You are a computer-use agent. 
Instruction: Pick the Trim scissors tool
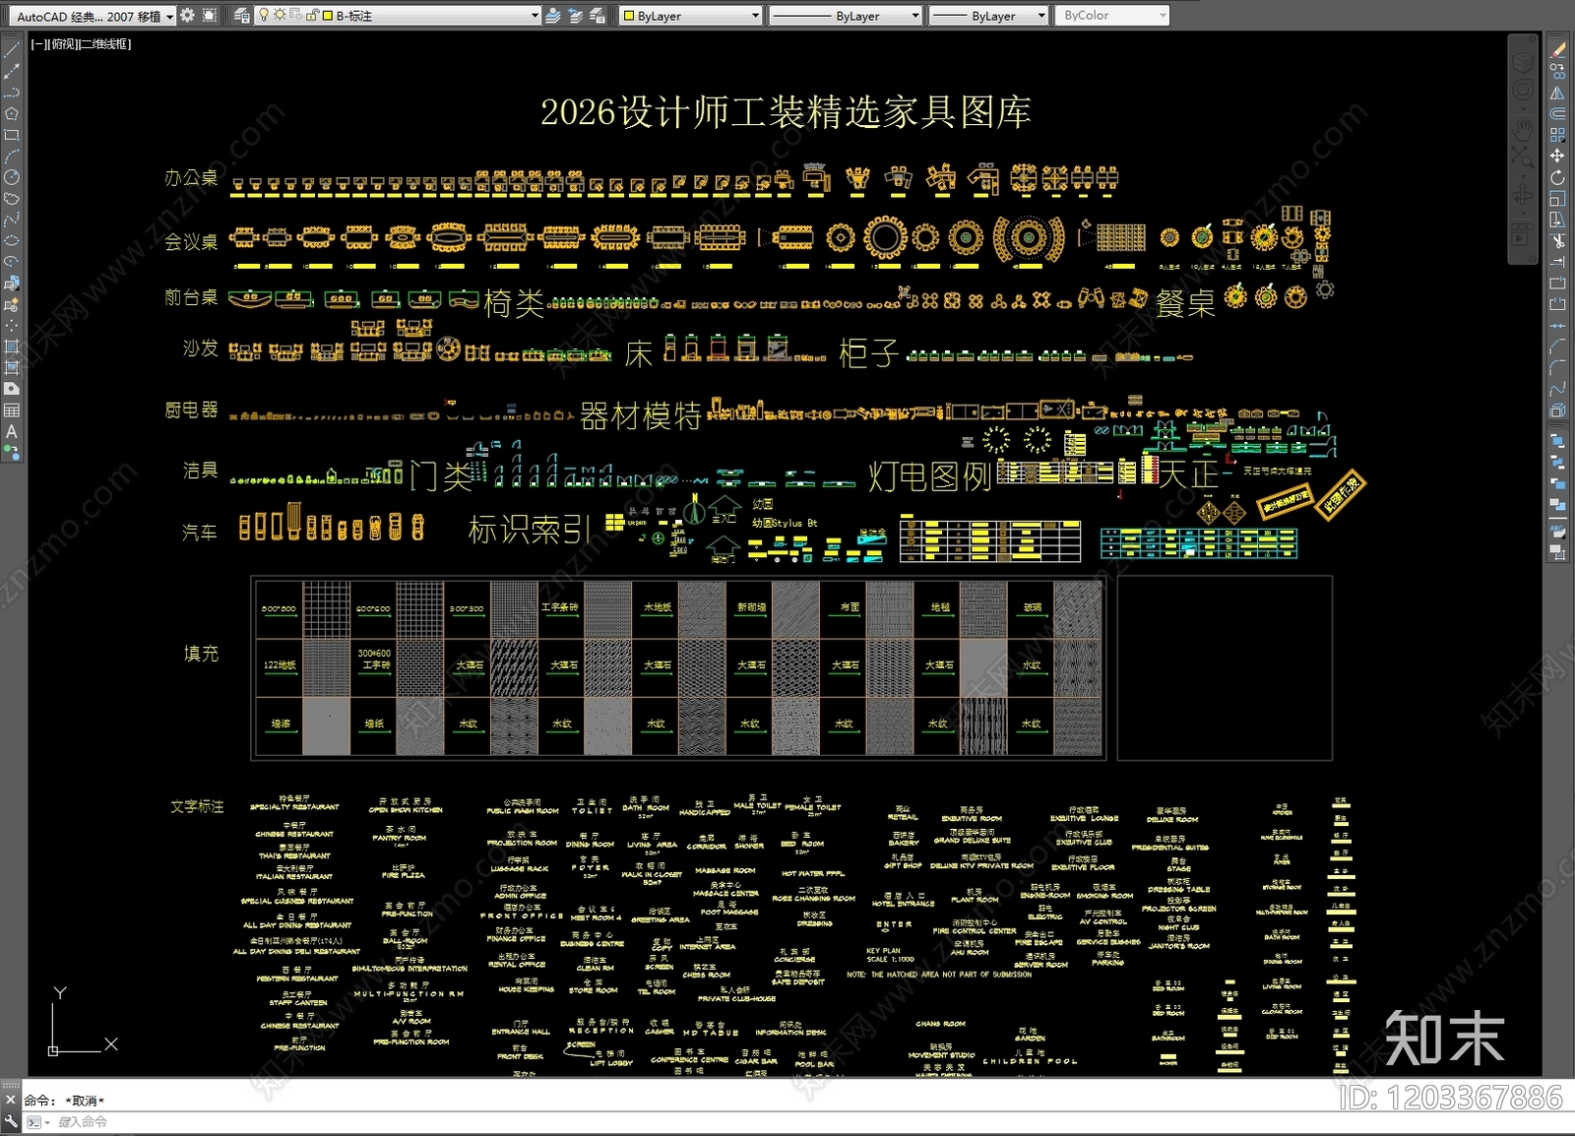coord(1557,240)
